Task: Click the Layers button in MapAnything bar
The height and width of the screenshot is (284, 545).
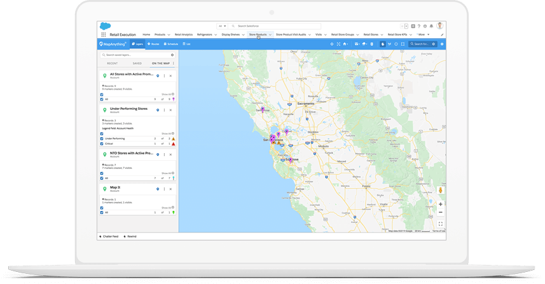Action: pos(137,44)
